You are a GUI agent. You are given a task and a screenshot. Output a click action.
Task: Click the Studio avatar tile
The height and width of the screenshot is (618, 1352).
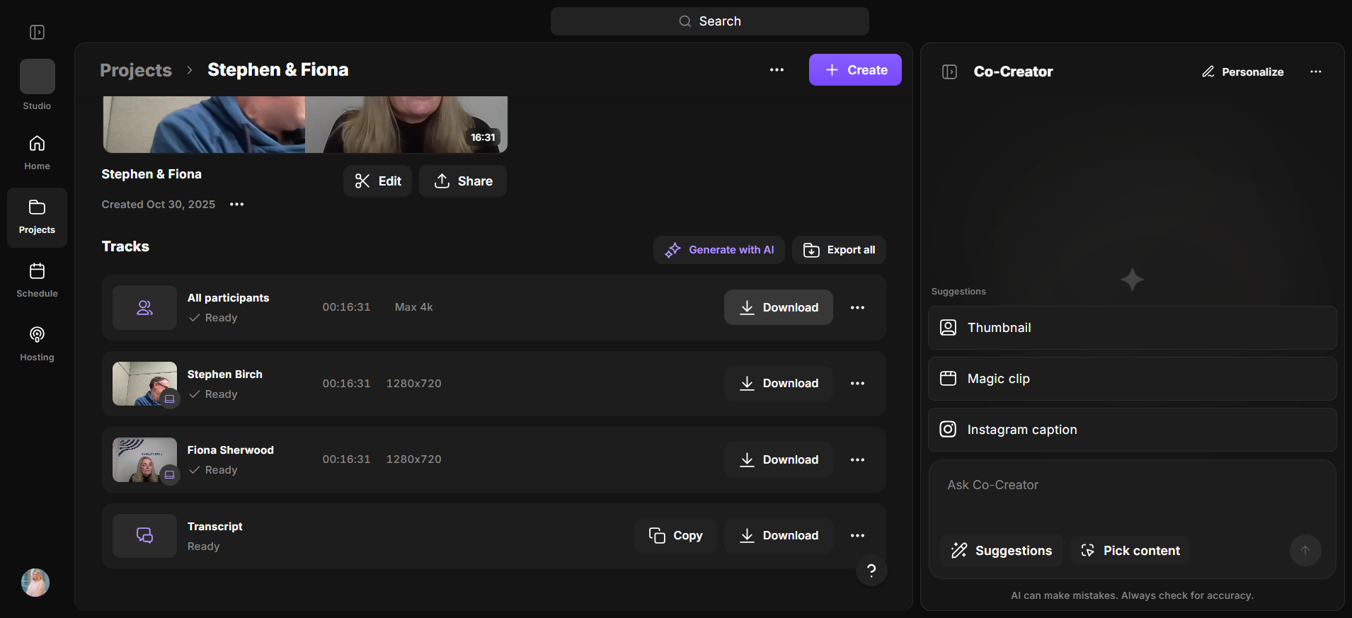pos(37,76)
